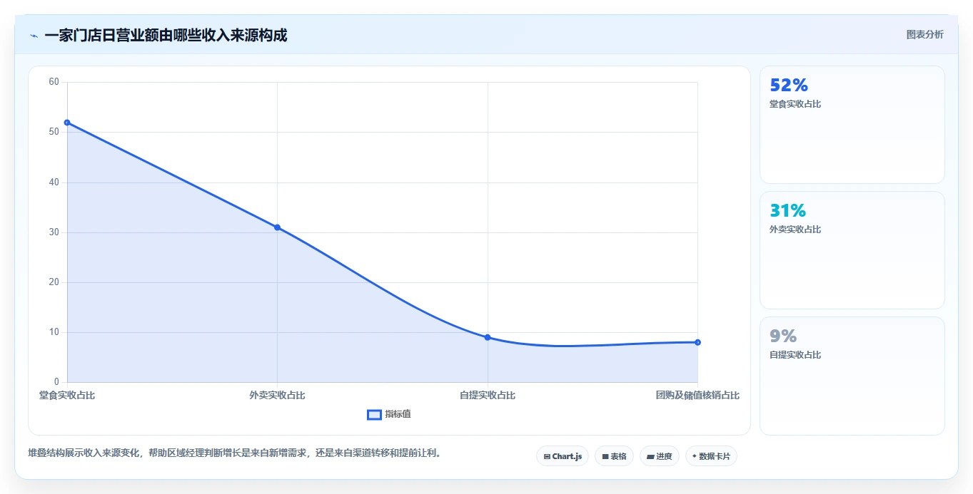Click the chart title 一家门店日营业额由哪些收入来源构成
Viewport: 973px width, 494px height.
166,35
